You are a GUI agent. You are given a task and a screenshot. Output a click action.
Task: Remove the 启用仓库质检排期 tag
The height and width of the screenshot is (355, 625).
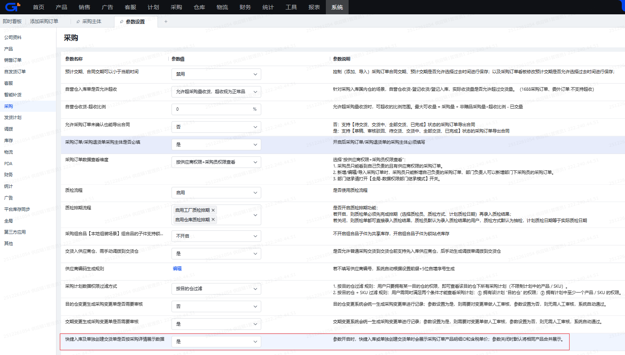point(213,220)
